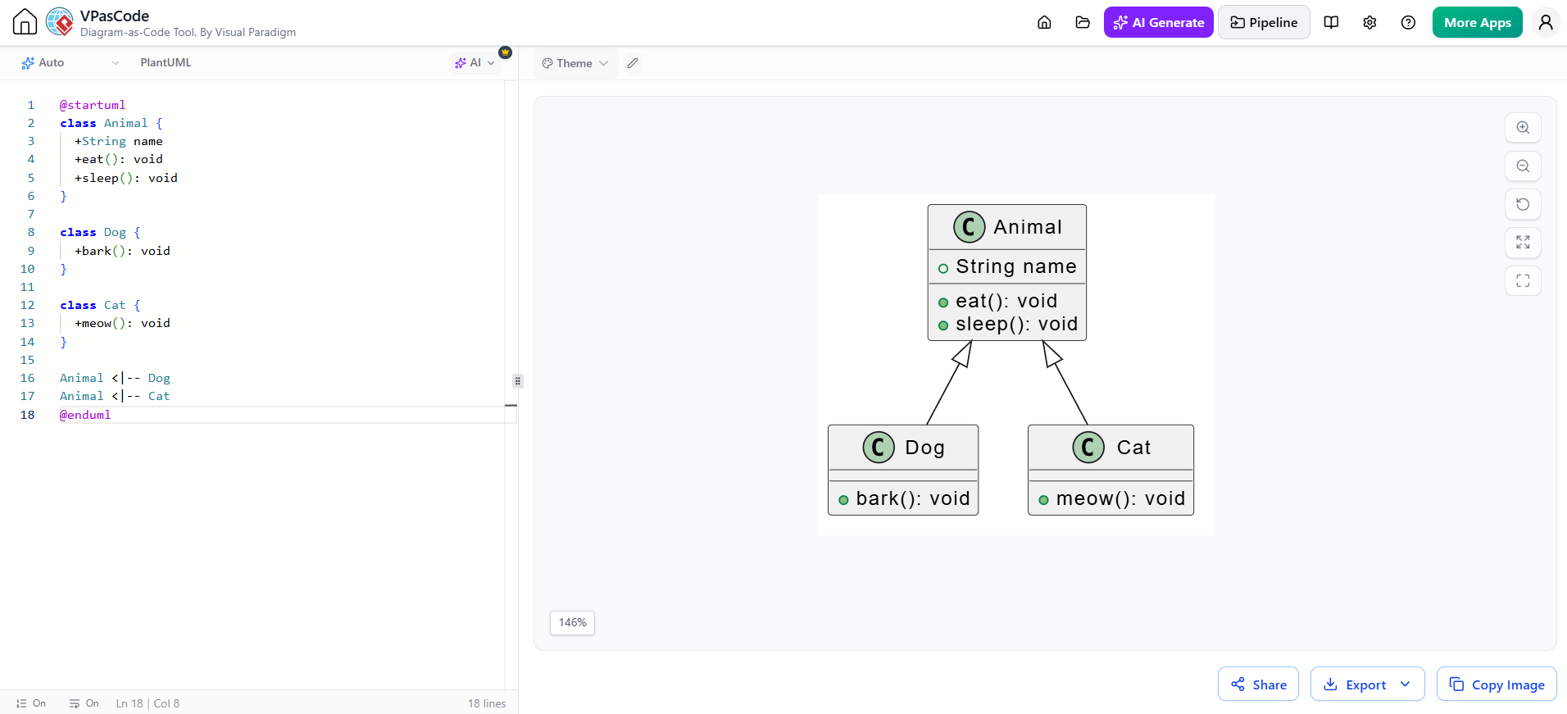This screenshot has width=1567, height=714.
Task: Open the documentation book icon
Action: 1331,23
